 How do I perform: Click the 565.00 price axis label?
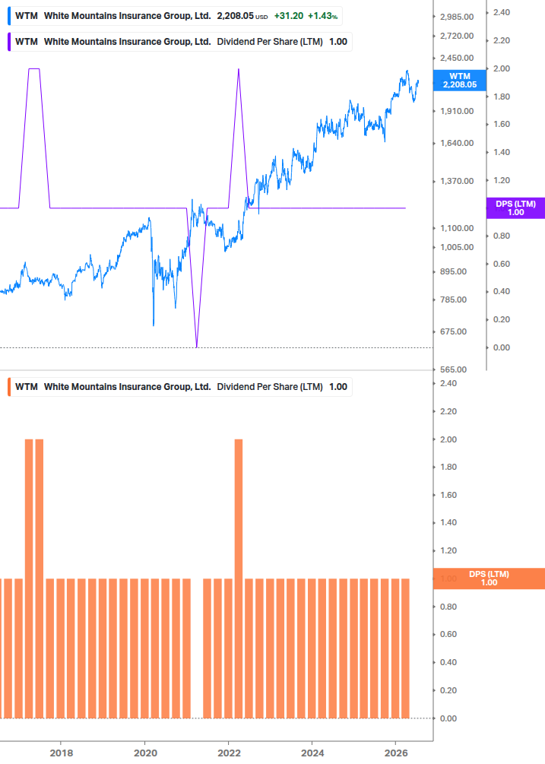click(454, 369)
